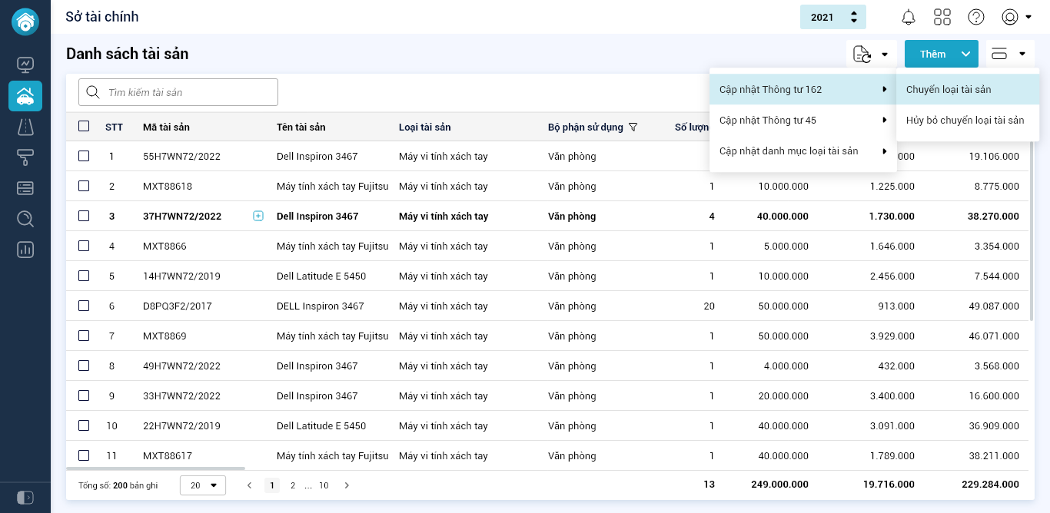Open the 20 records per page dropdown
The image size is (1050, 513).
pyautogui.click(x=203, y=485)
